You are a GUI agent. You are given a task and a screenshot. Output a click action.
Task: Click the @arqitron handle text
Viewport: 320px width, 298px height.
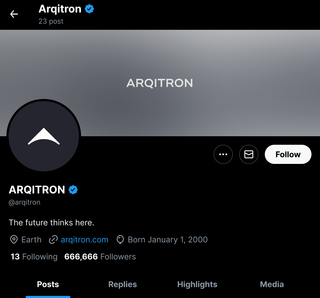tap(25, 202)
